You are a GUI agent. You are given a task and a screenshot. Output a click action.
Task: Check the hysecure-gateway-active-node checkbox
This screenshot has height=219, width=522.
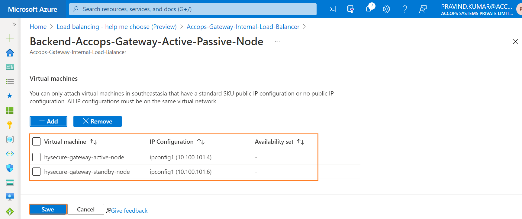click(36, 157)
